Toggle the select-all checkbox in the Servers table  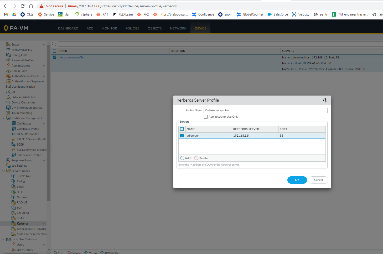coord(182,129)
